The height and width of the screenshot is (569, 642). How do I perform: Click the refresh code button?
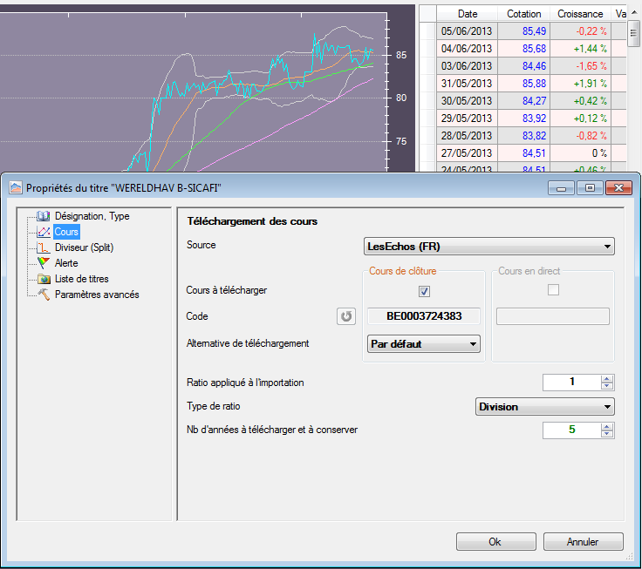click(346, 316)
